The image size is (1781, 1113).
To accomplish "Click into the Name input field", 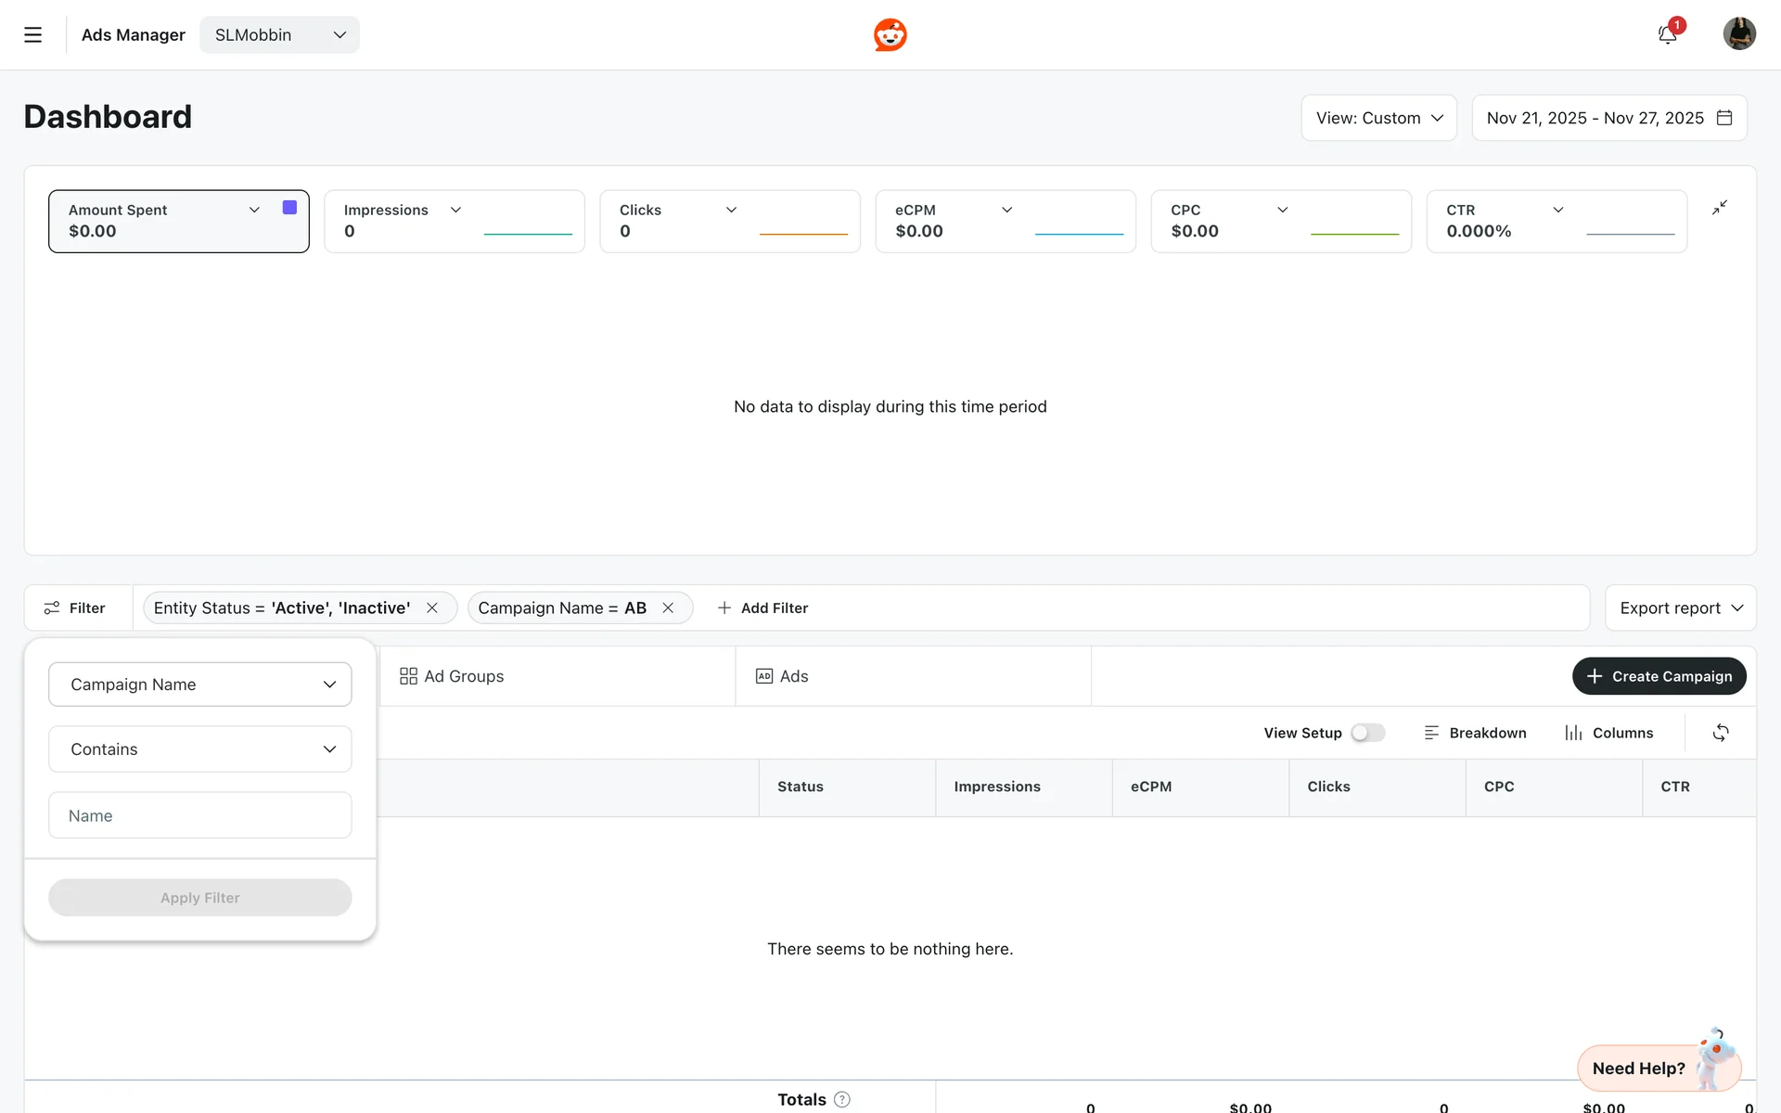I will pos(199,815).
